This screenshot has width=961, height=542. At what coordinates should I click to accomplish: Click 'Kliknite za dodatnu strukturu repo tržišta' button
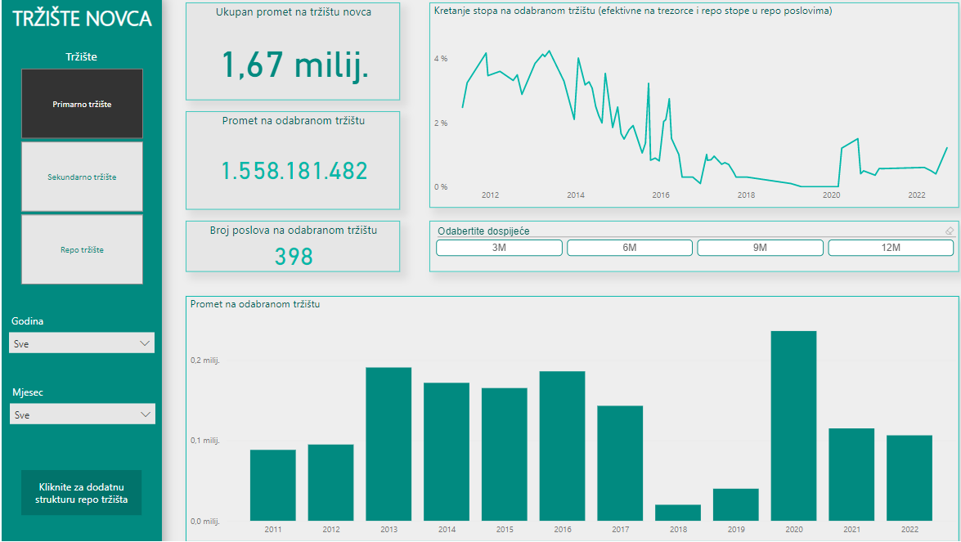(81, 493)
